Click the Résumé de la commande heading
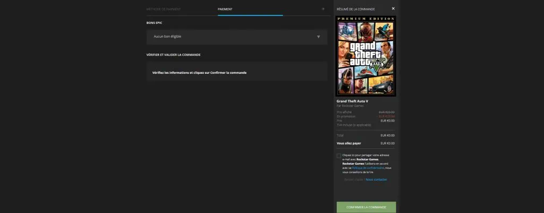The height and width of the screenshot is (213, 544). point(355,9)
